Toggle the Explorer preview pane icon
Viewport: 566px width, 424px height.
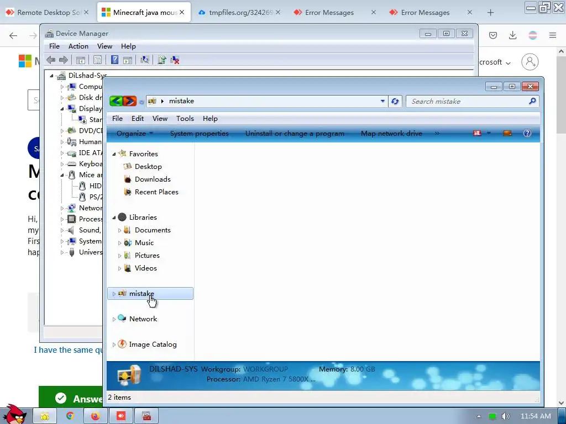coord(507,134)
